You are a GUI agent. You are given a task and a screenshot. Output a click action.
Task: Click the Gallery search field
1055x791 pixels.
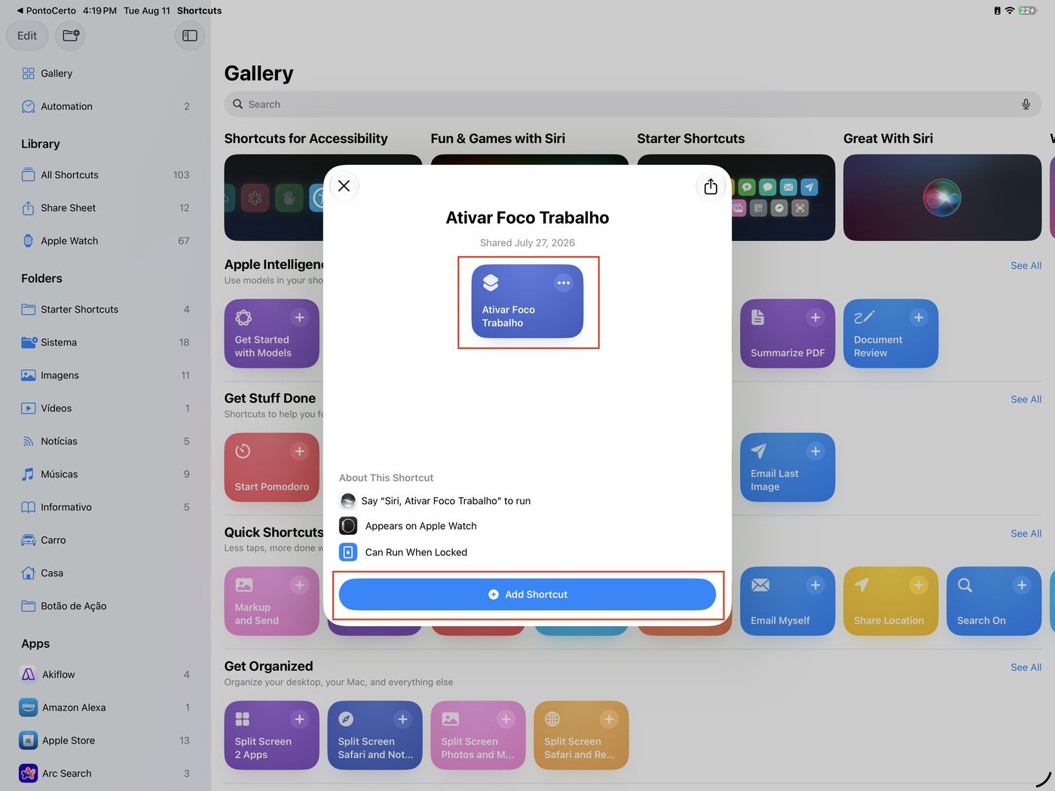tap(632, 105)
